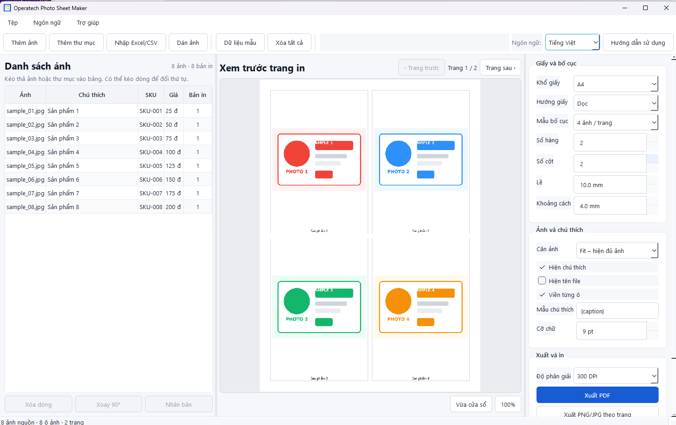
Task: Open the Độ phân giải 300 DPI dropdown
Action: tap(616, 376)
